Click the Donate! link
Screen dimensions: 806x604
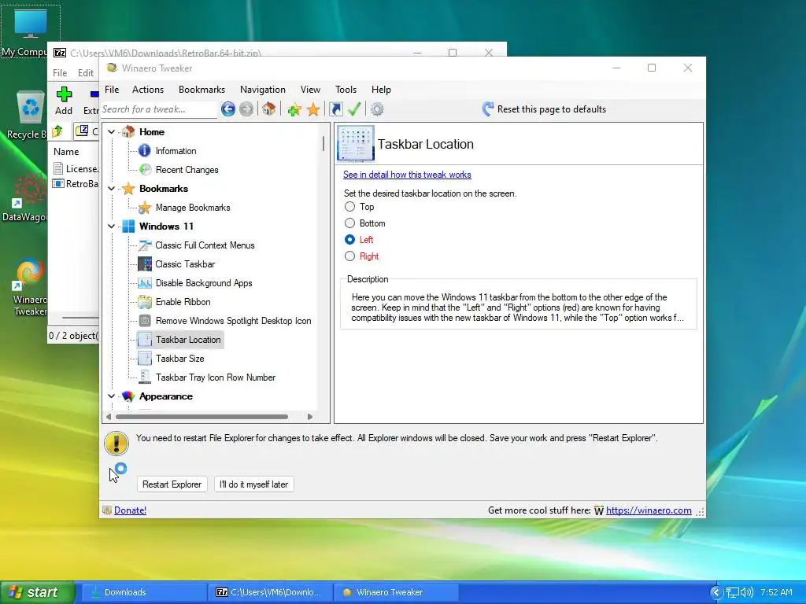130,510
